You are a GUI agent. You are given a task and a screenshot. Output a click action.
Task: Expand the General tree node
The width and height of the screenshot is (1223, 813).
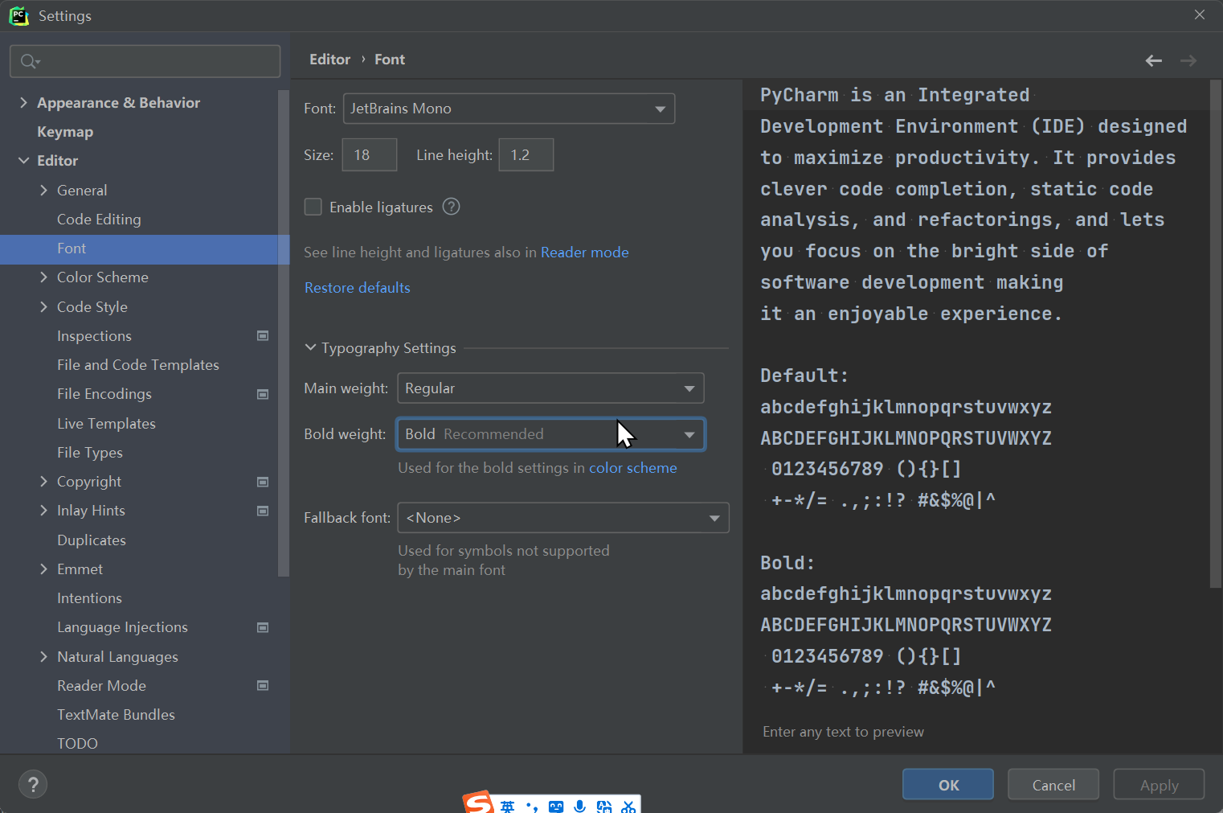43,190
